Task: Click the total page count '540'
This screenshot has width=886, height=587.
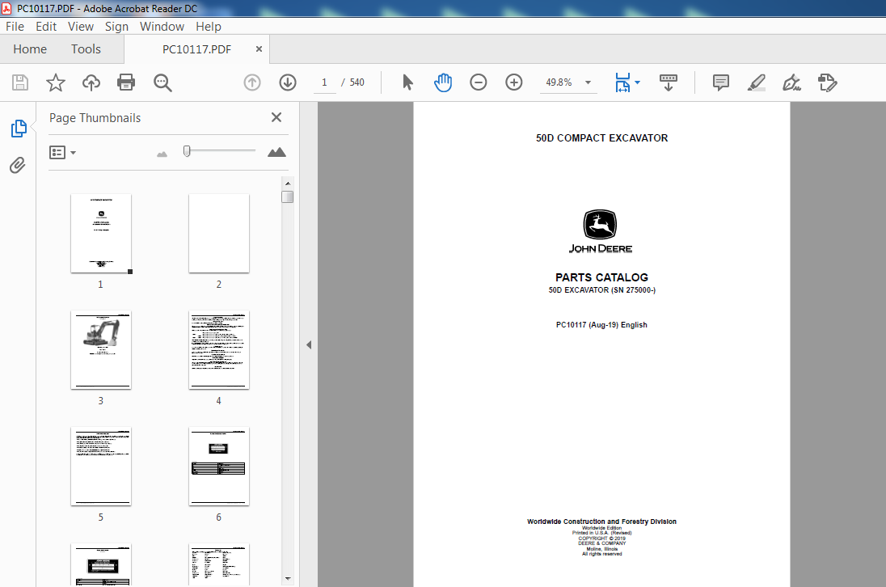Action: pos(357,82)
